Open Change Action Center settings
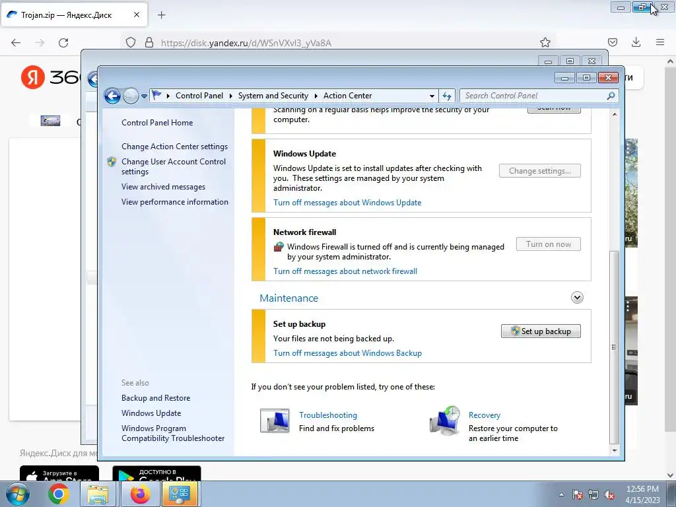Screen dimensions: 676x507 tap(174, 146)
